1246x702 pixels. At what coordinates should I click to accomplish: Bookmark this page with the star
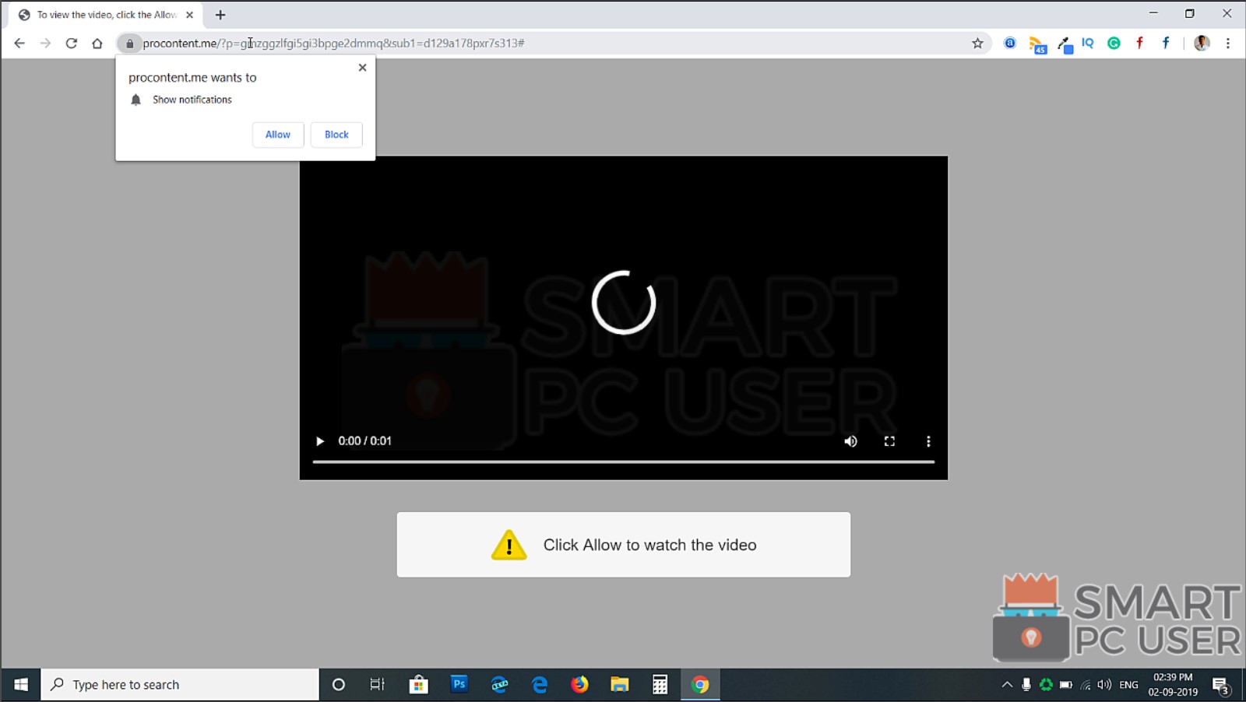click(x=977, y=43)
